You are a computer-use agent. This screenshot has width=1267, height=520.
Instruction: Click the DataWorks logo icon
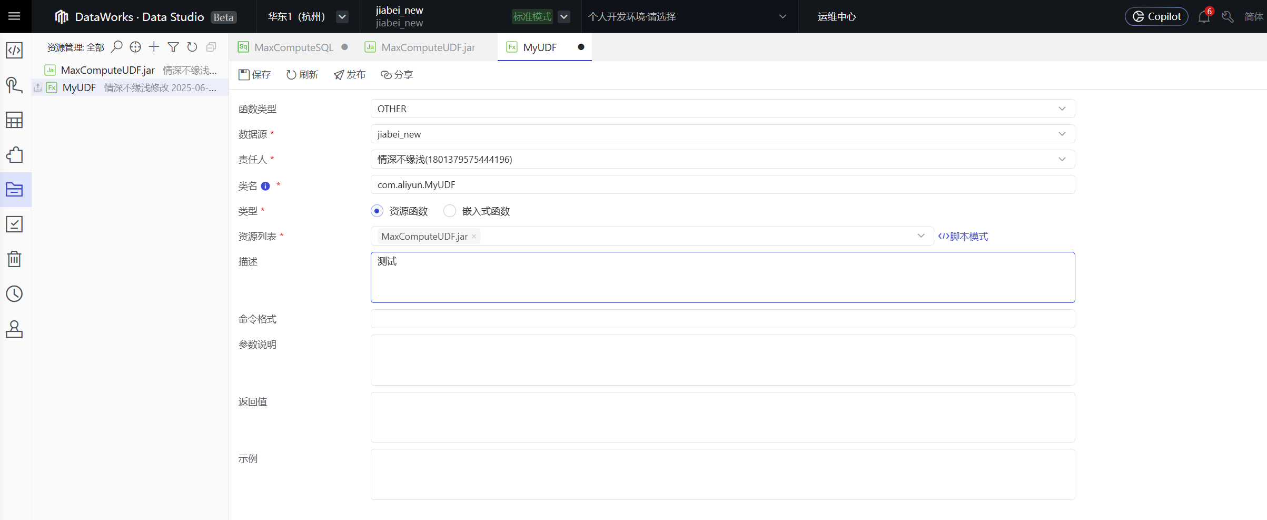(62, 17)
